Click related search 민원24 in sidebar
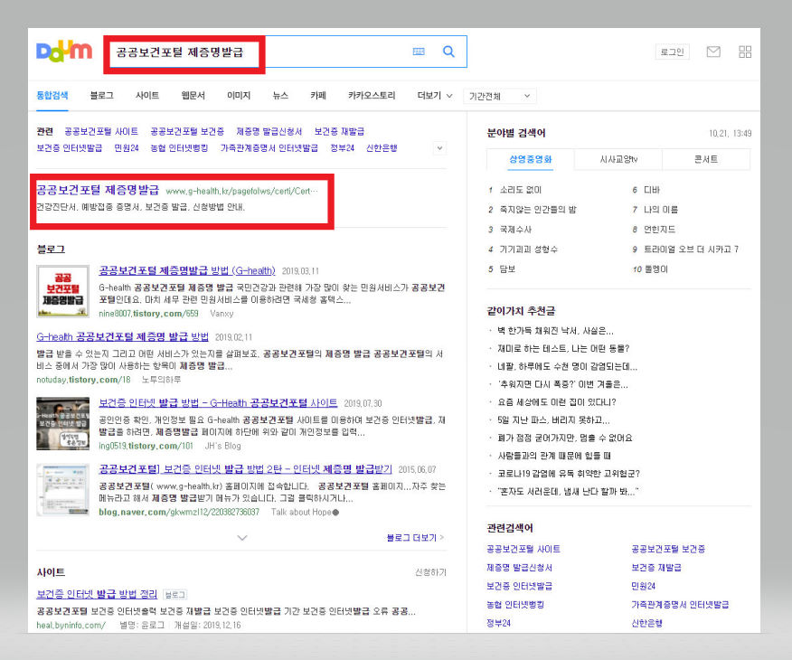 [x=643, y=586]
